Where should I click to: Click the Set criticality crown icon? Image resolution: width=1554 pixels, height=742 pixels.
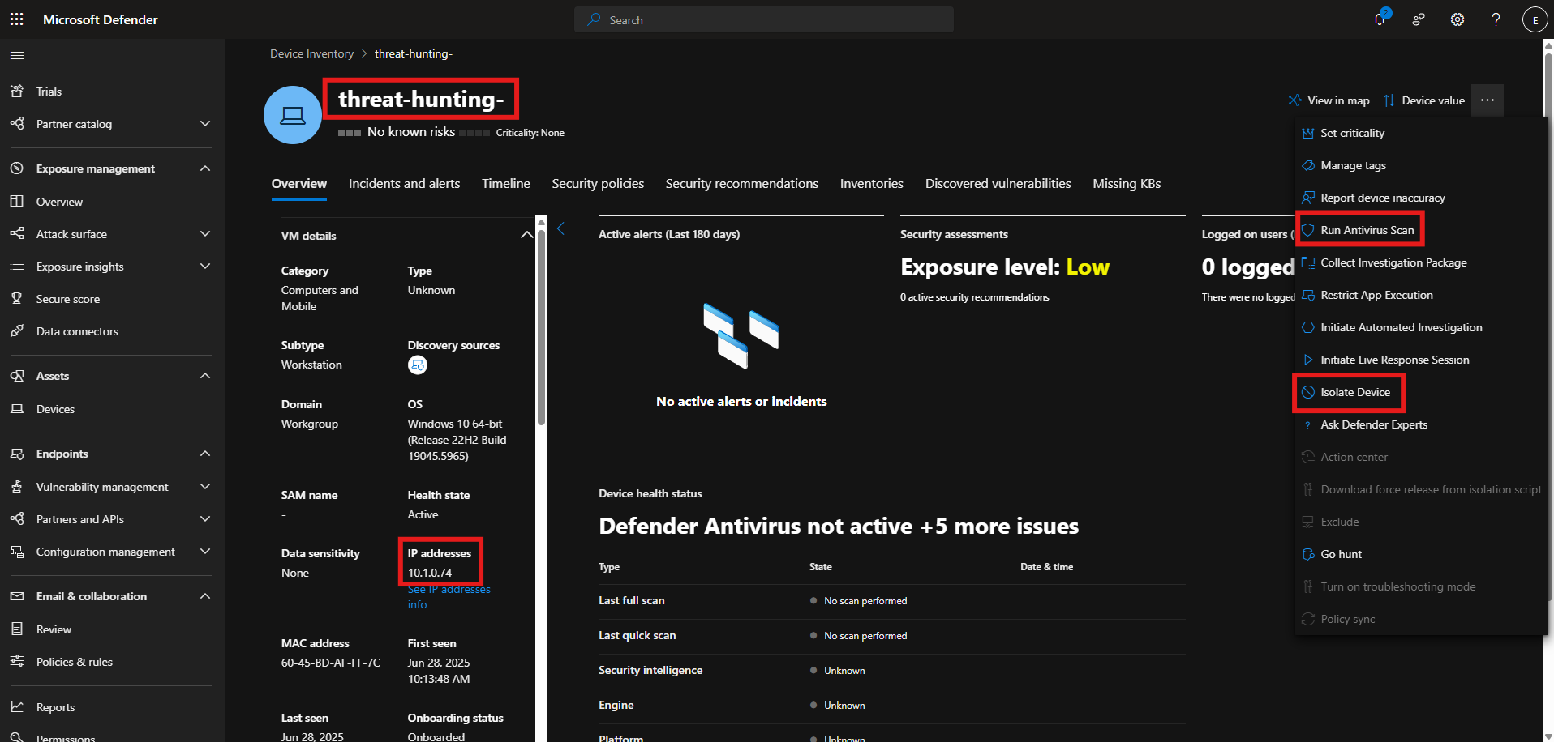(1308, 133)
